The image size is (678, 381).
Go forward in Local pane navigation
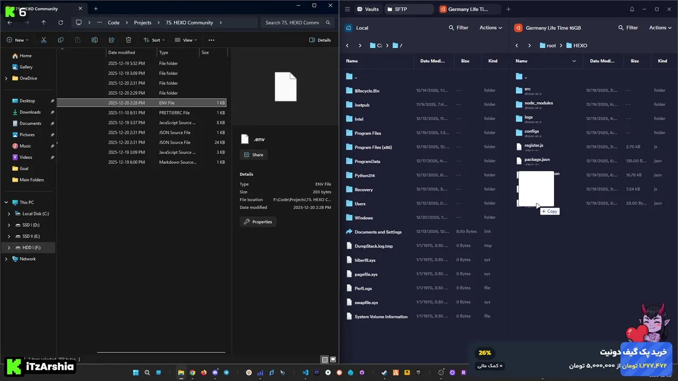click(360, 46)
